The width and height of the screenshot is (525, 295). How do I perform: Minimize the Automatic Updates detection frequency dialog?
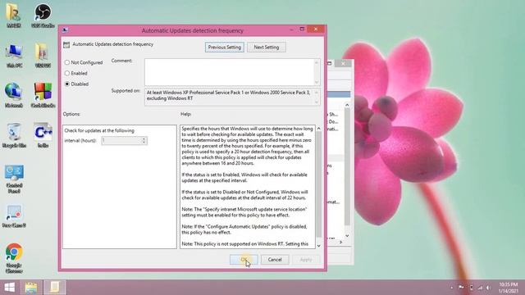291,29
